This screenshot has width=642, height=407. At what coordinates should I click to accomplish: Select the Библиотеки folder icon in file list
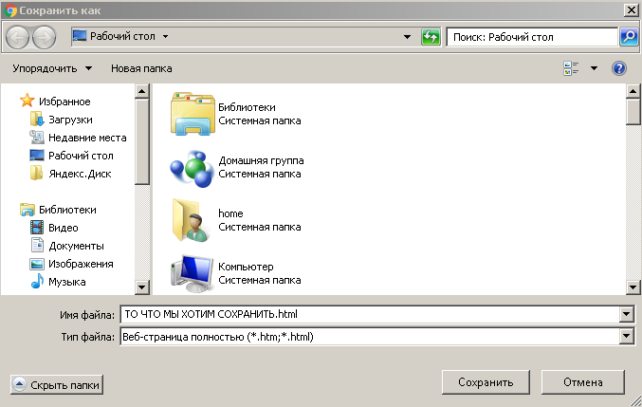(x=193, y=114)
